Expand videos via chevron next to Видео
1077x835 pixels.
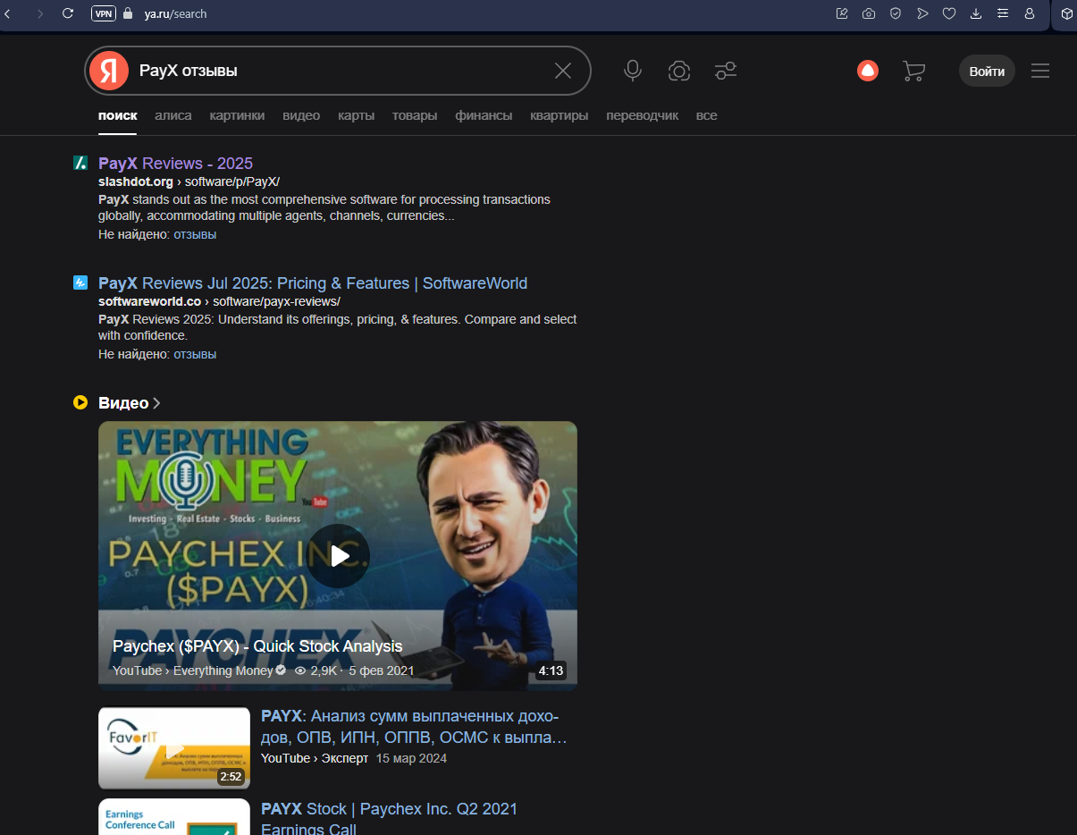pyautogui.click(x=156, y=403)
